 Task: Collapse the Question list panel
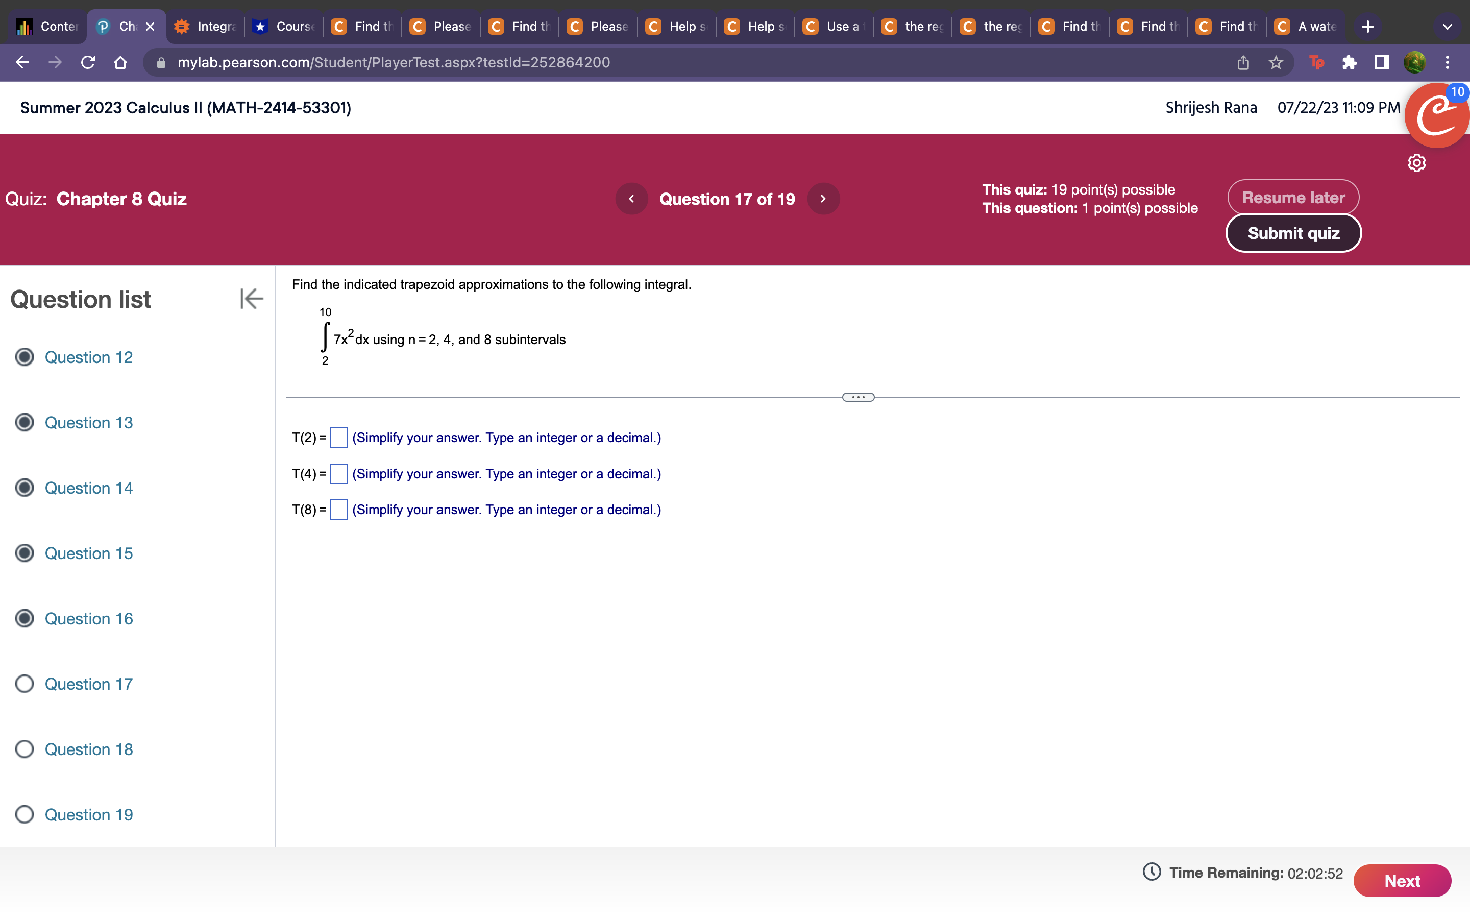[x=251, y=299]
